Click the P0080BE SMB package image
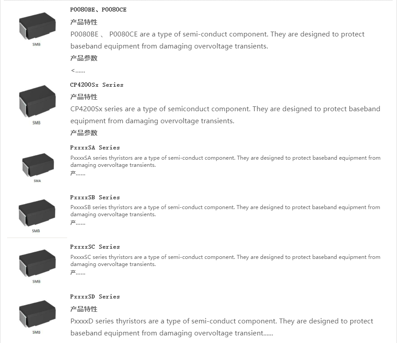Image resolution: width=397 pixels, height=343 pixels. click(37, 29)
